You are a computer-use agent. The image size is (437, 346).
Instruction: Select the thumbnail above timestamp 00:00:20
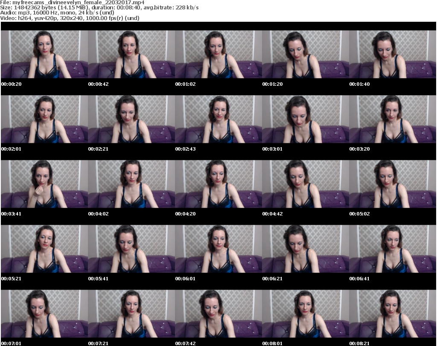[x=44, y=54]
